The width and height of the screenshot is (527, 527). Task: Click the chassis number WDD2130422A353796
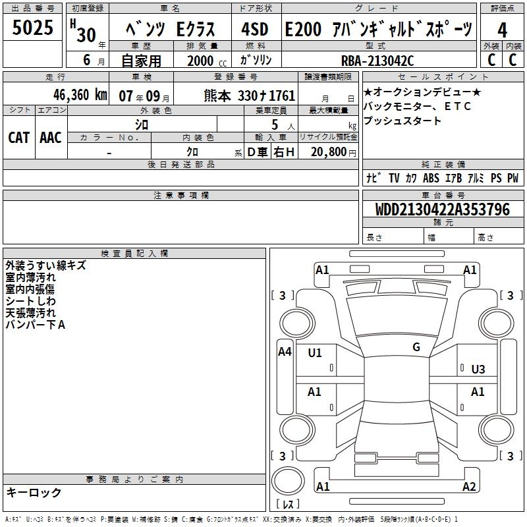point(442,210)
